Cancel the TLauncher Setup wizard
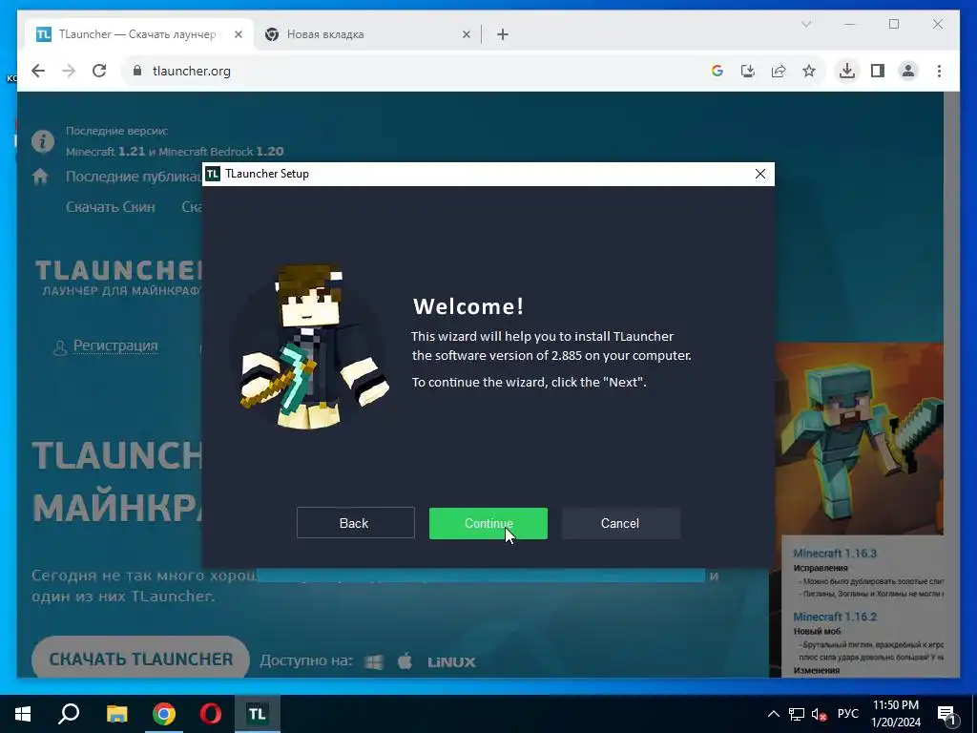The width and height of the screenshot is (977, 733). 620,523
